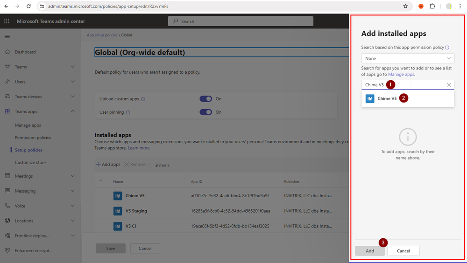467x263 pixels.
Task: Click the Locations globe icon
Action: pos(7,221)
